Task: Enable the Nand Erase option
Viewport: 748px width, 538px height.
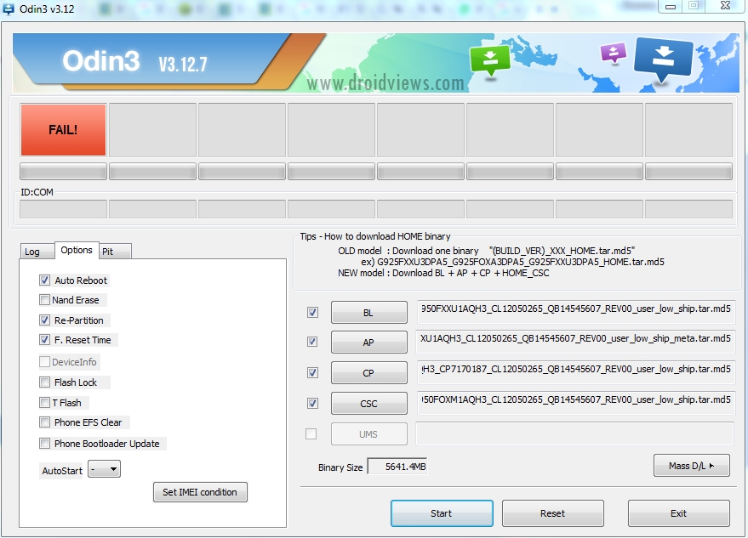Action: 44,300
